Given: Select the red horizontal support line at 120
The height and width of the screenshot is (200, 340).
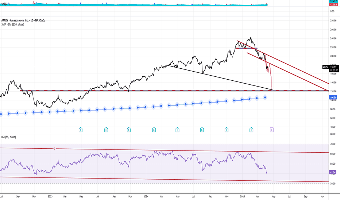Looking at the screenshot, I should pyautogui.click(x=174, y=91).
